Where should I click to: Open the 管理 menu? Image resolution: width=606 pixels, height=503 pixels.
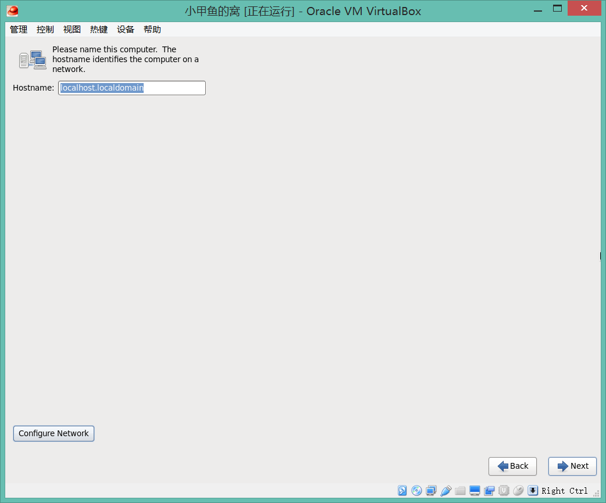pyautogui.click(x=19, y=30)
